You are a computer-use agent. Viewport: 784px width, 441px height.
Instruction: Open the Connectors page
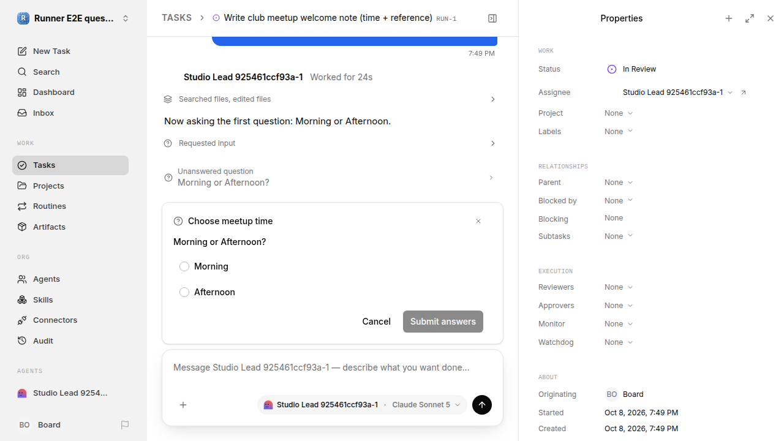[x=70, y=320]
